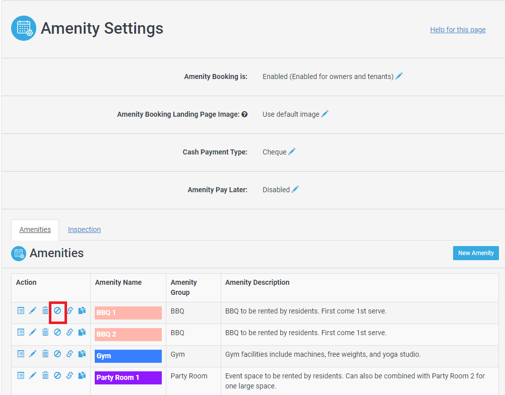Image resolution: width=505 pixels, height=395 pixels.
Task: Edit Landing Page Image setting pencil
Action: [x=325, y=114]
